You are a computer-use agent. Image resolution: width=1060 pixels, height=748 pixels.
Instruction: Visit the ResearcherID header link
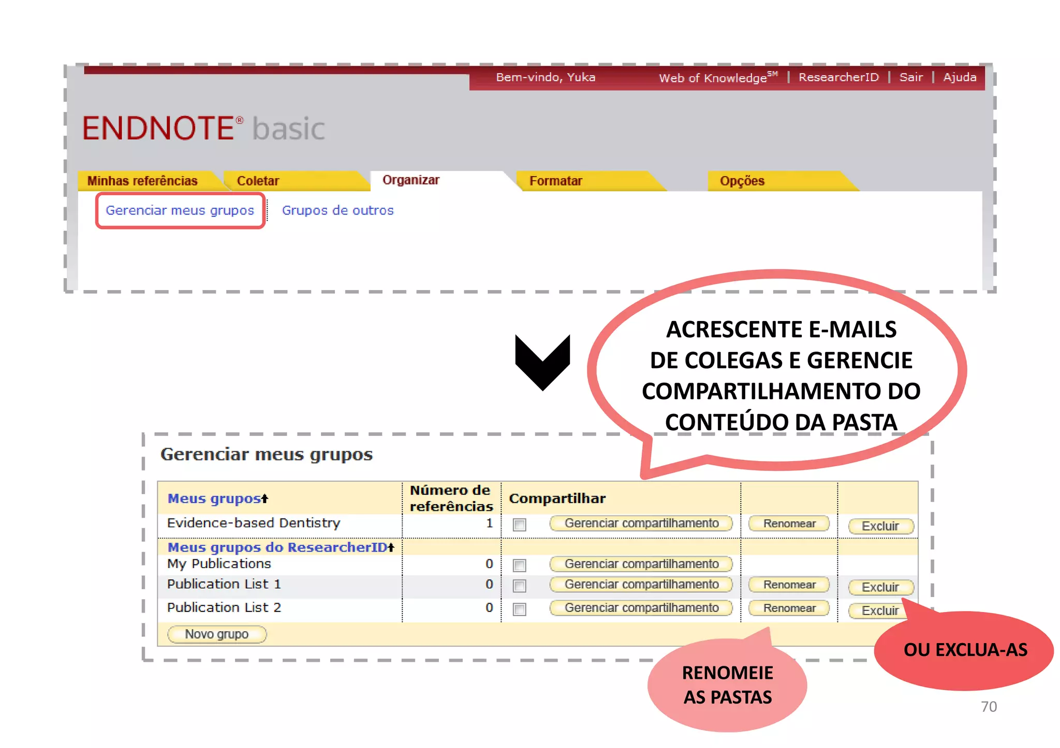838,77
